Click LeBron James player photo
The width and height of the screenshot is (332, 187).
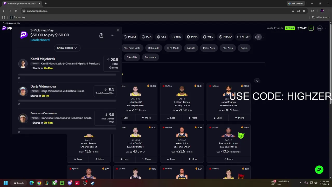point(182,91)
